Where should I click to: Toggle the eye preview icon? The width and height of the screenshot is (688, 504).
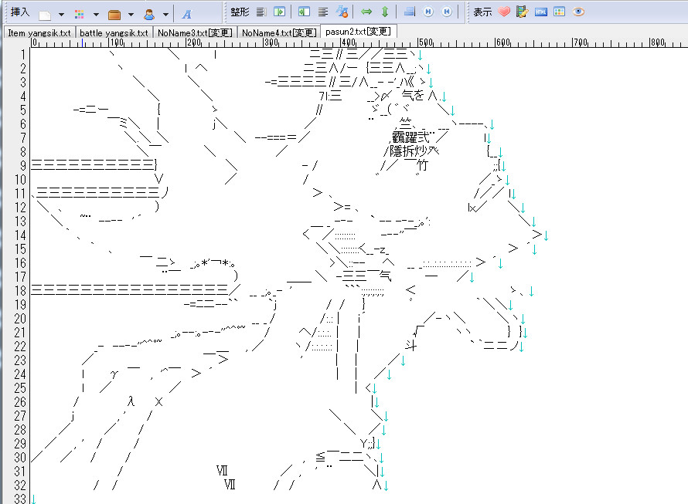(578, 12)
